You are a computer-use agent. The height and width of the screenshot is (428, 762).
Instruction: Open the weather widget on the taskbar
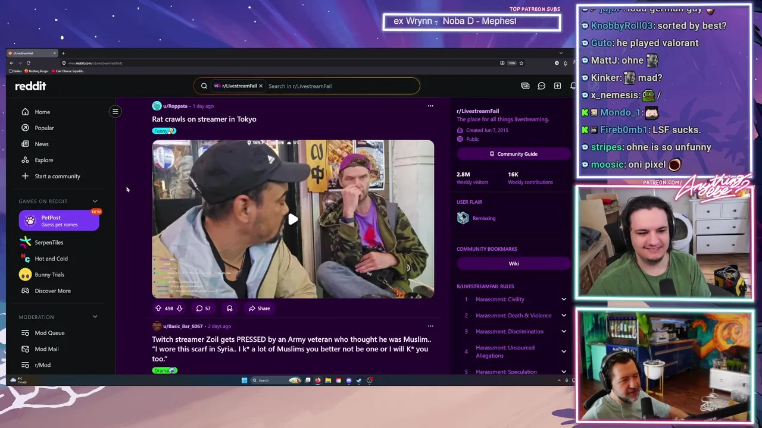tap(19, 380)
